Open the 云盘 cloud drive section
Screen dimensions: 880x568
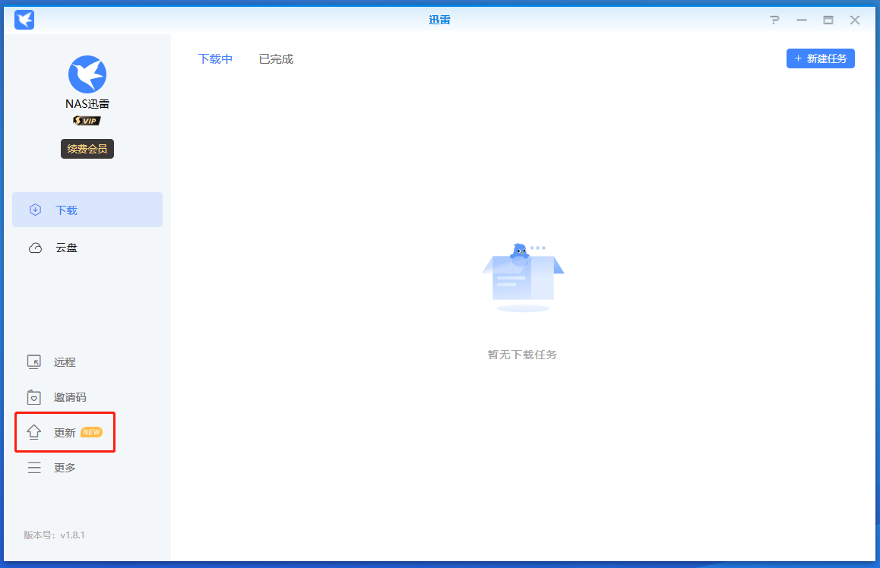[x=66, y=248]
